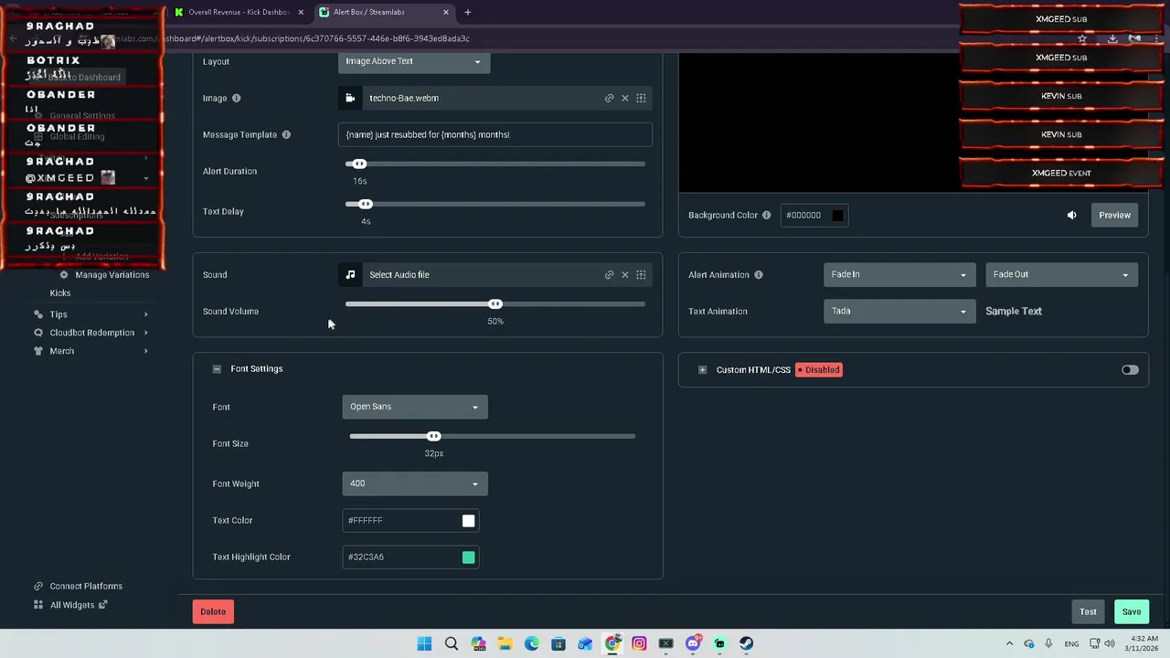Click the Sound Volume slider handle
This screenshot has height=658, width=1170.
[x=495, y=303]
